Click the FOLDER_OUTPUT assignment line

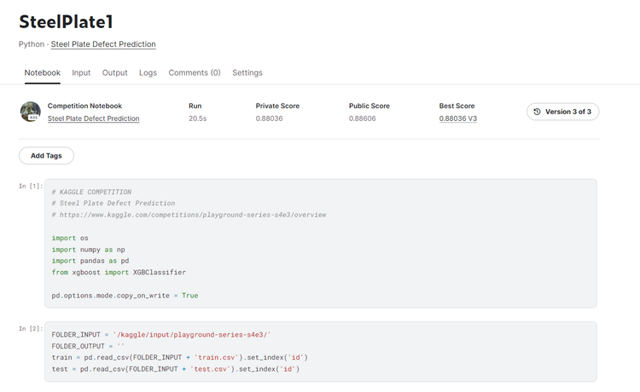(88, 346)
